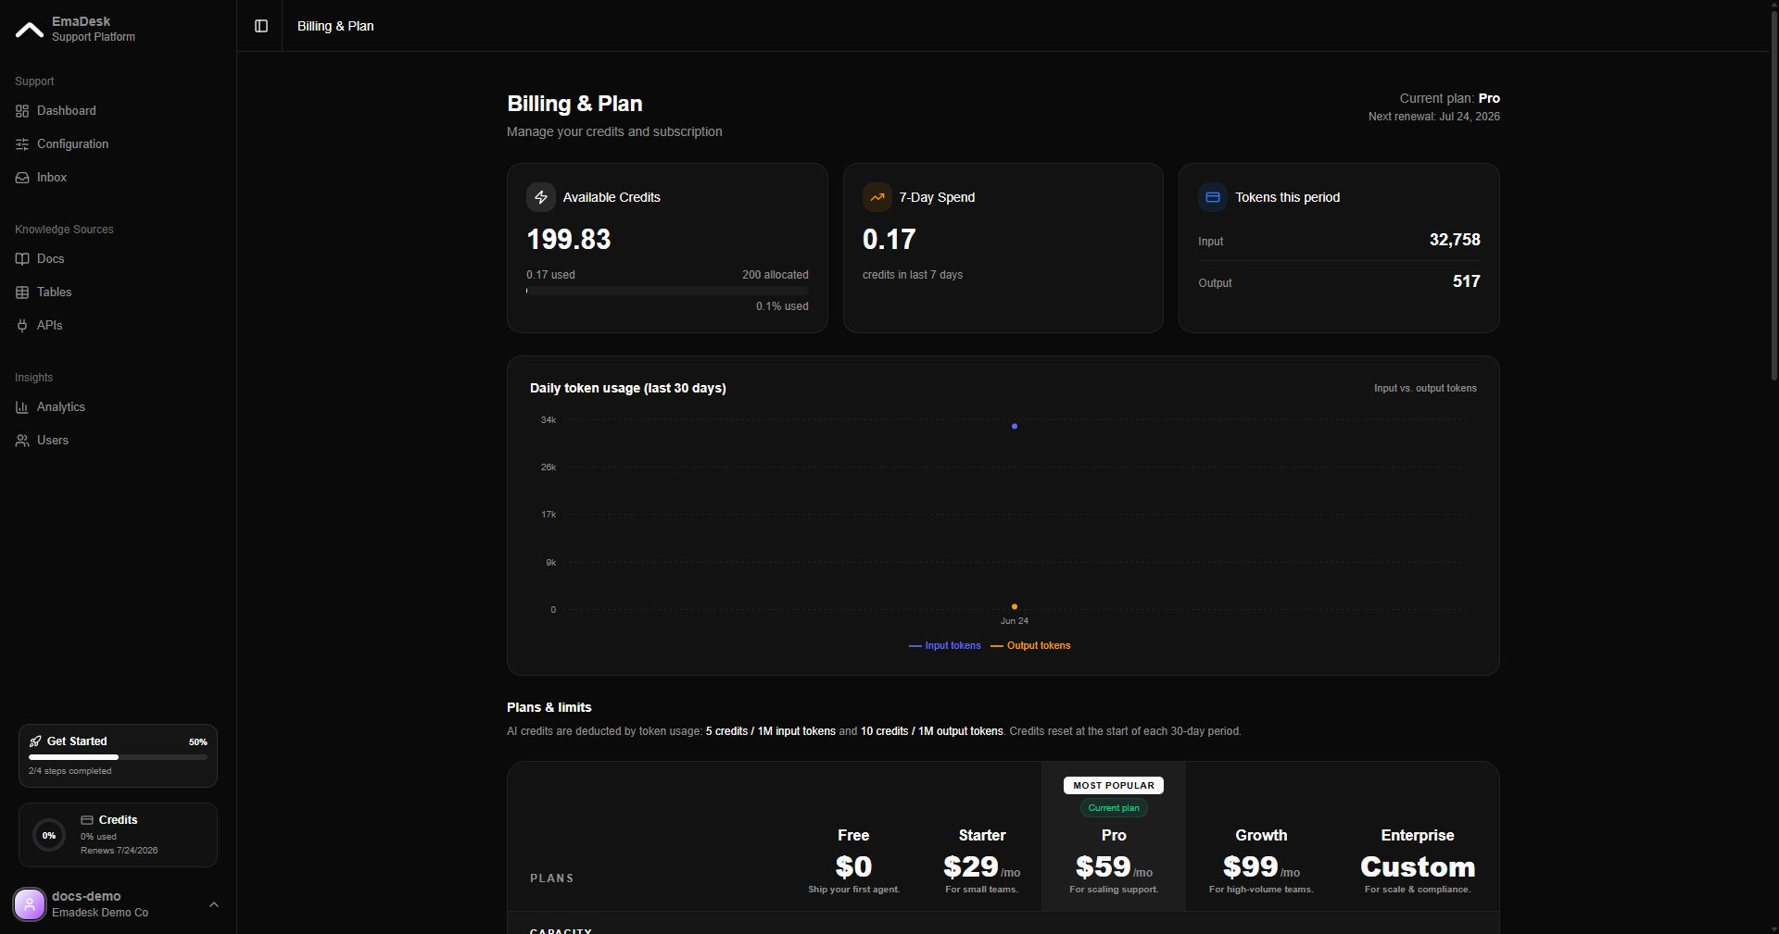The image size is (1779, 934).
Task: Select the Enterprise Custom plan column
Action: point(1418,861)
